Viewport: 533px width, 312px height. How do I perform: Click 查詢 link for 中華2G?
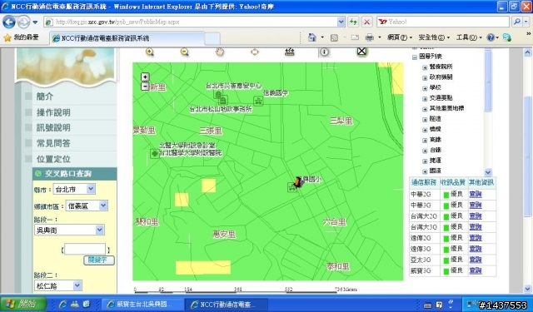click(476, 194)
